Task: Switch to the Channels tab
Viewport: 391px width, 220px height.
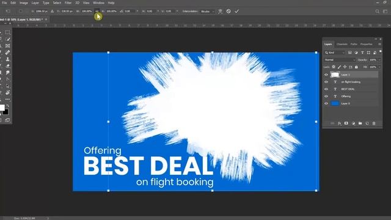Action: point(342,44)
